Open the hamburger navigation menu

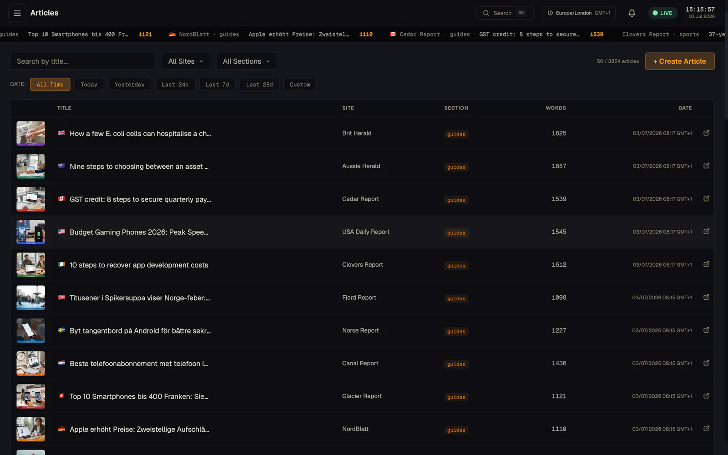pos(17,13)
